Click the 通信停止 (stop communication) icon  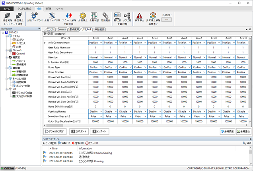(19, 16)
